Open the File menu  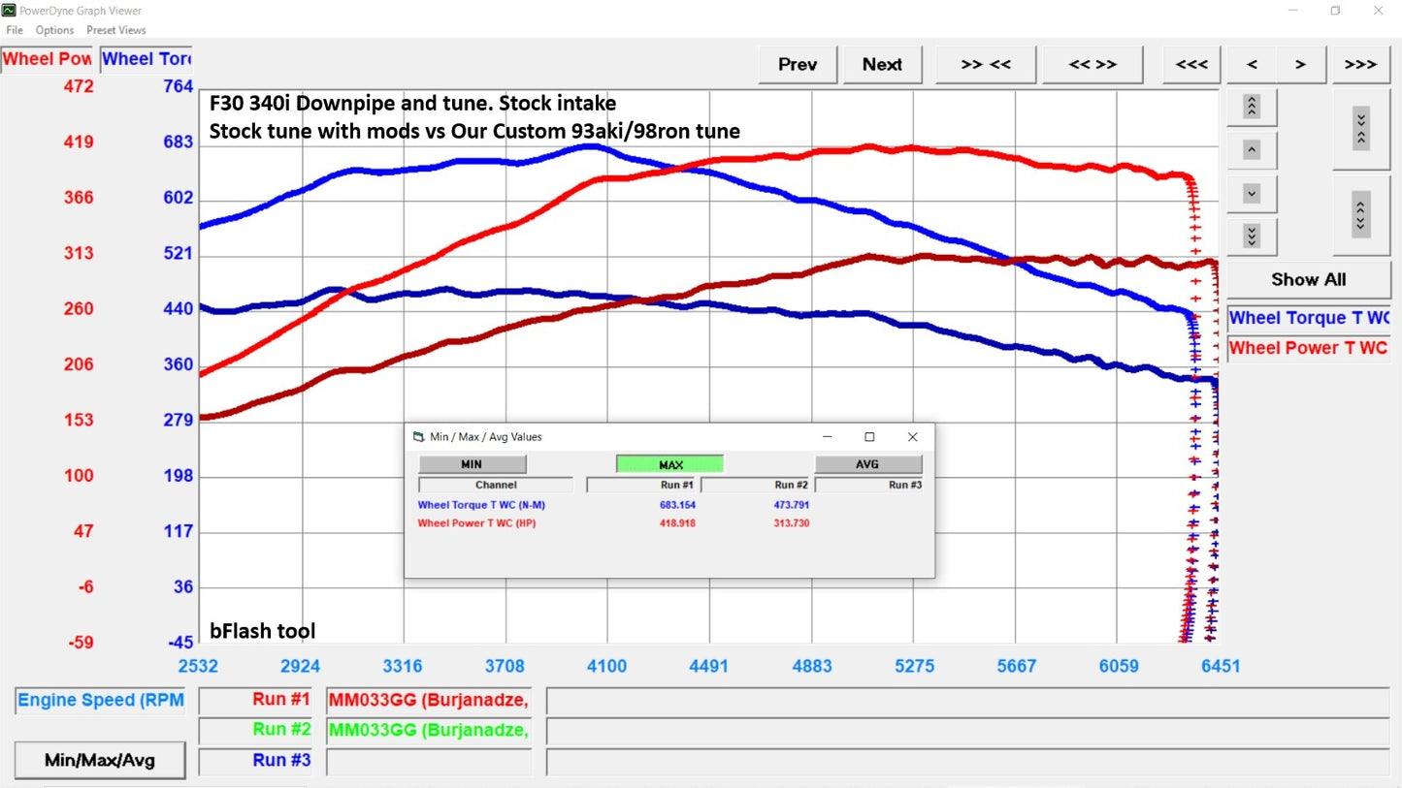point(15,30)
